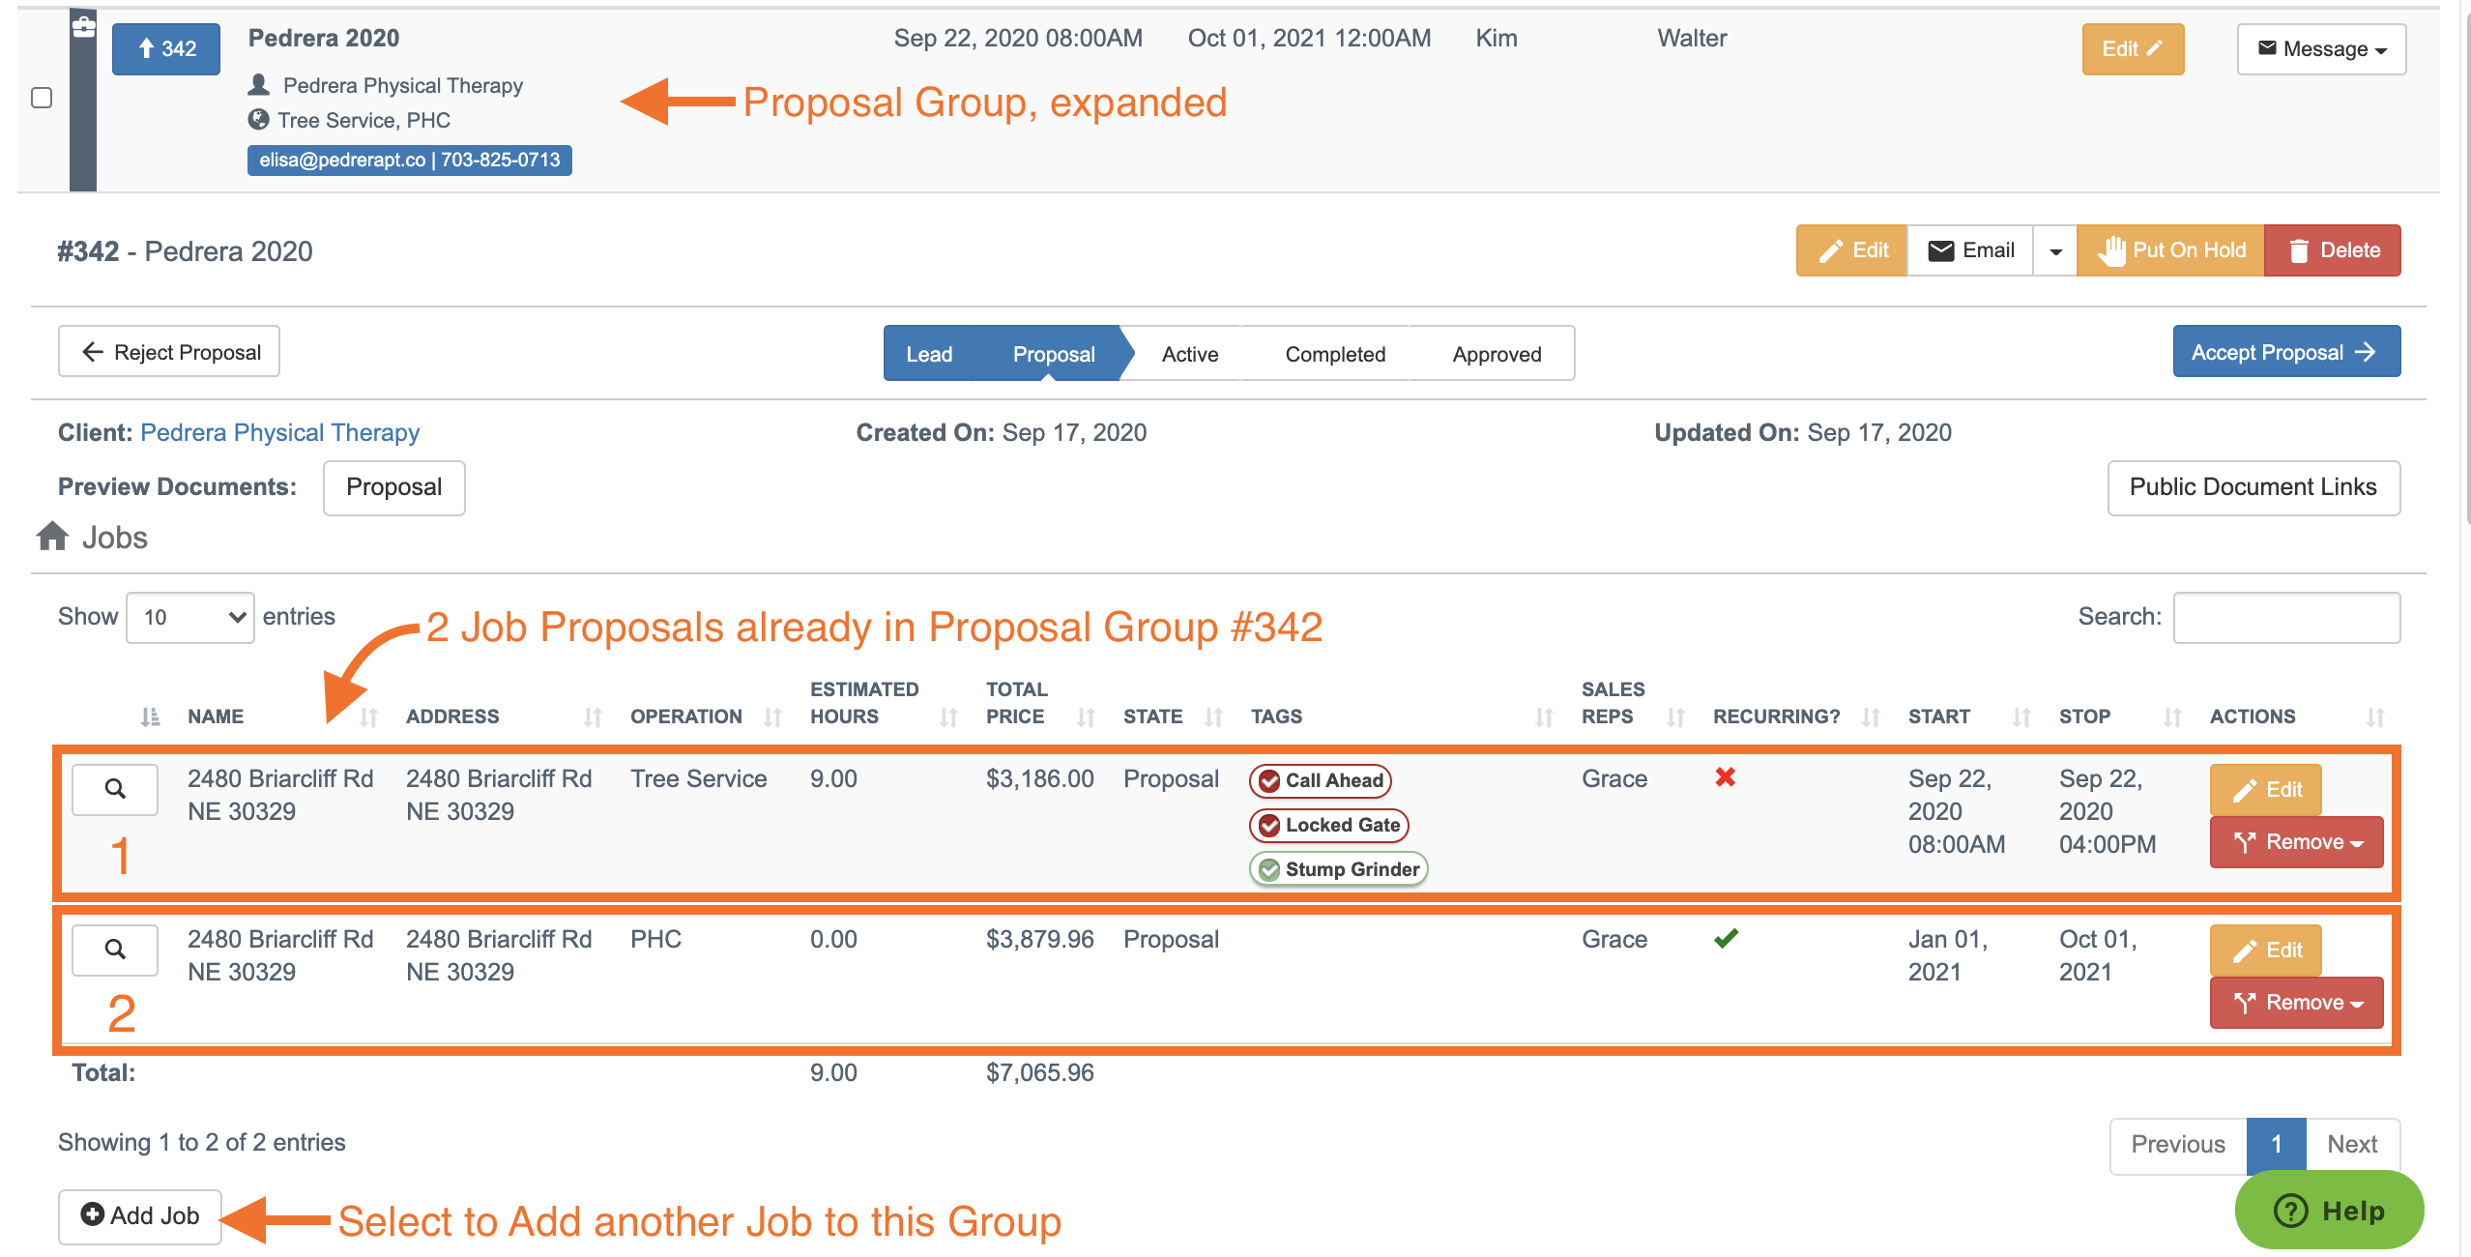Open the Show entries count dropdown
The width and height of the screenshot is (2471, 1257).
[x=190, y=617]
